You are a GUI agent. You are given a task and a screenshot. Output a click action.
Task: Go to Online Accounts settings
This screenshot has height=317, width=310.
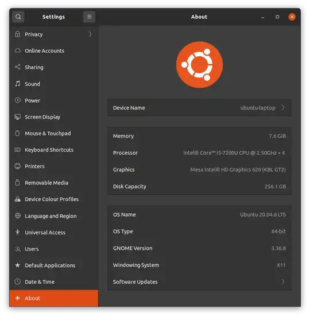(53, 50)
